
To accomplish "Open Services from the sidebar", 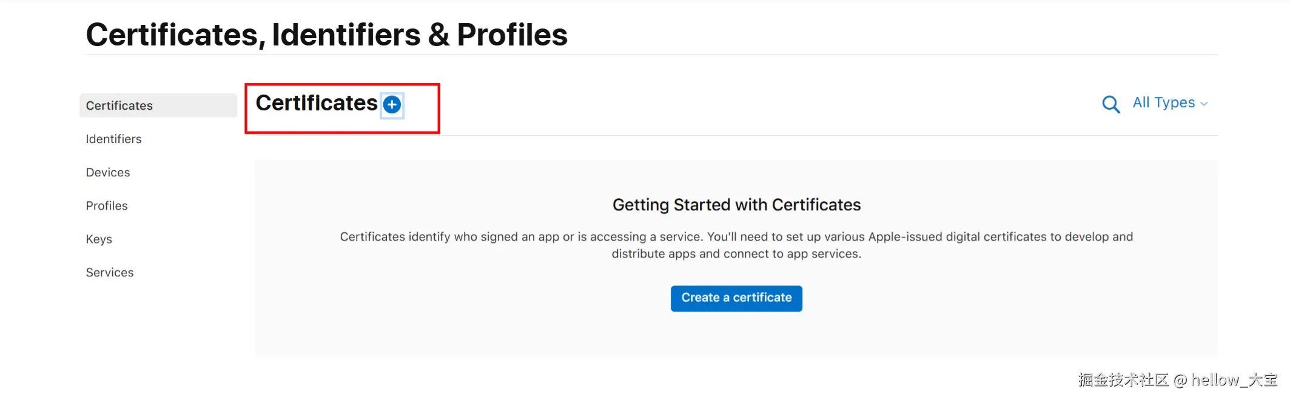I will [x=110, y=272].
